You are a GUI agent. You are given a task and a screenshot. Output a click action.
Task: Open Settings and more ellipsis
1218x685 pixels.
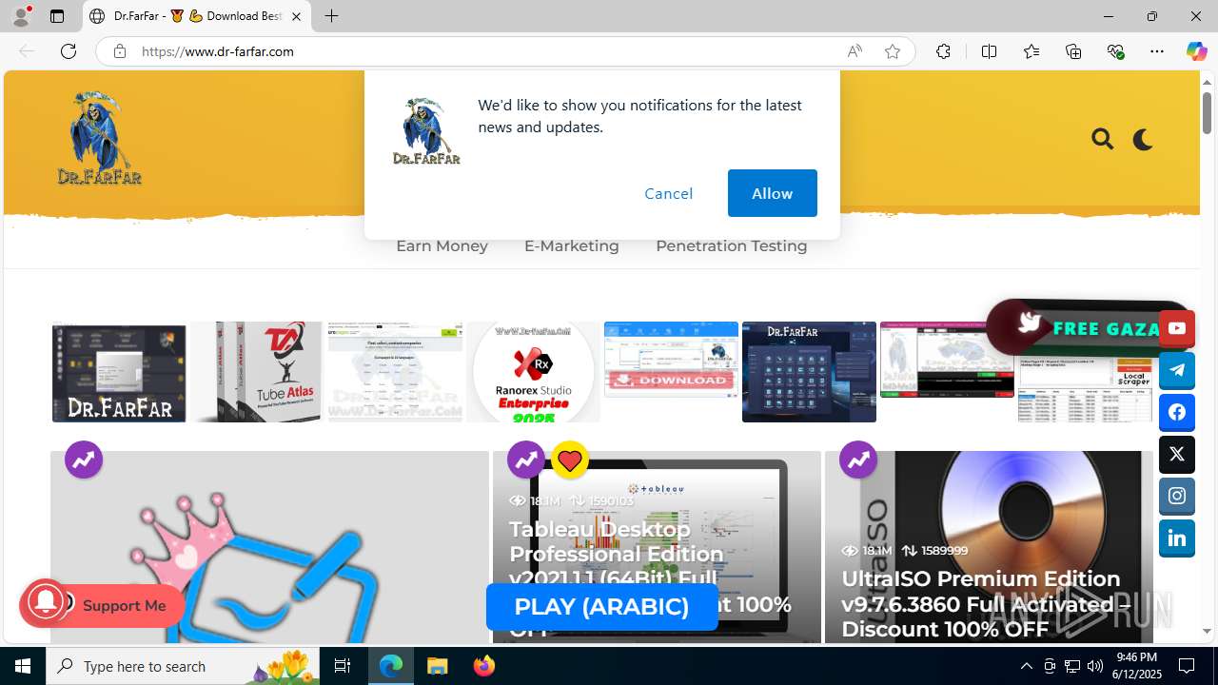point(1157,51)
